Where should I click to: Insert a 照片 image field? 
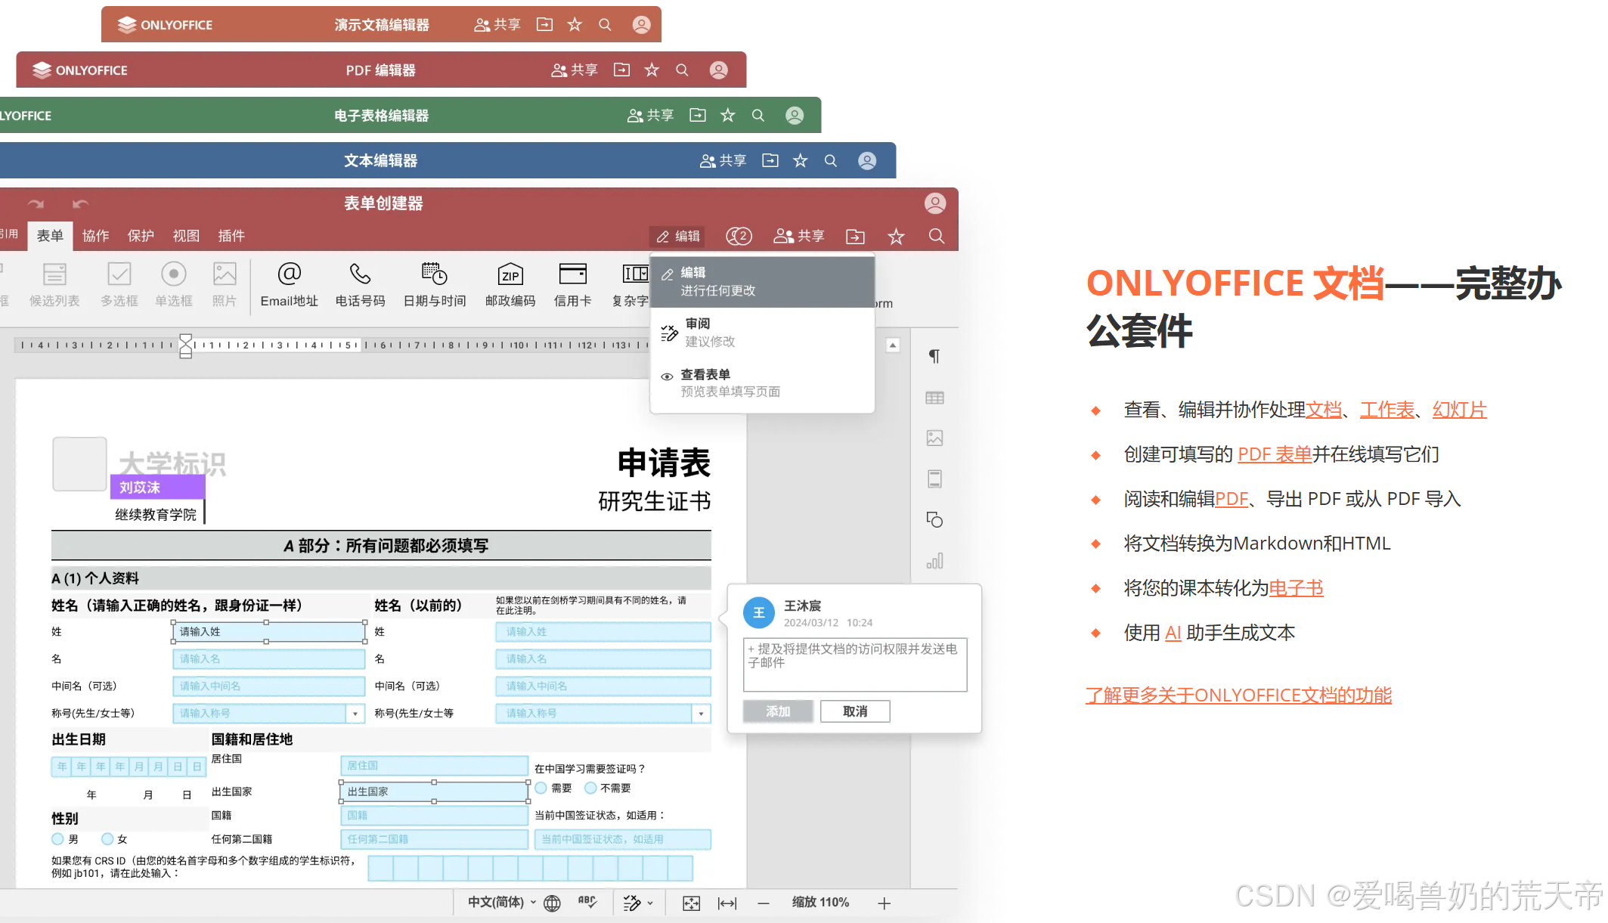[225, 284]
